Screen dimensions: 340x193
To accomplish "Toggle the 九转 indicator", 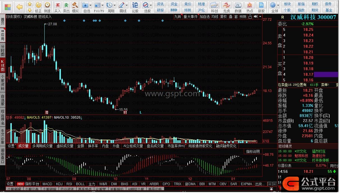I will pyautogui.click(x=178, y=17).
